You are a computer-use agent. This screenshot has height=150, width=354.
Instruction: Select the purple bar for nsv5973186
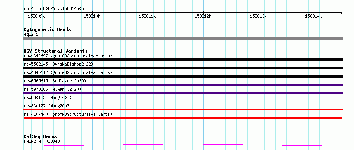tap(183, 93)
